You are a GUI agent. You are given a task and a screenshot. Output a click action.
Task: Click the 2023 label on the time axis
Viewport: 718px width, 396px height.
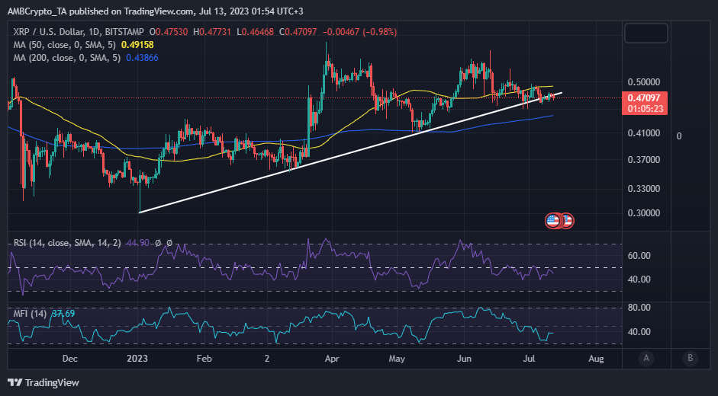pyautogui.click(x=137, y=358)
